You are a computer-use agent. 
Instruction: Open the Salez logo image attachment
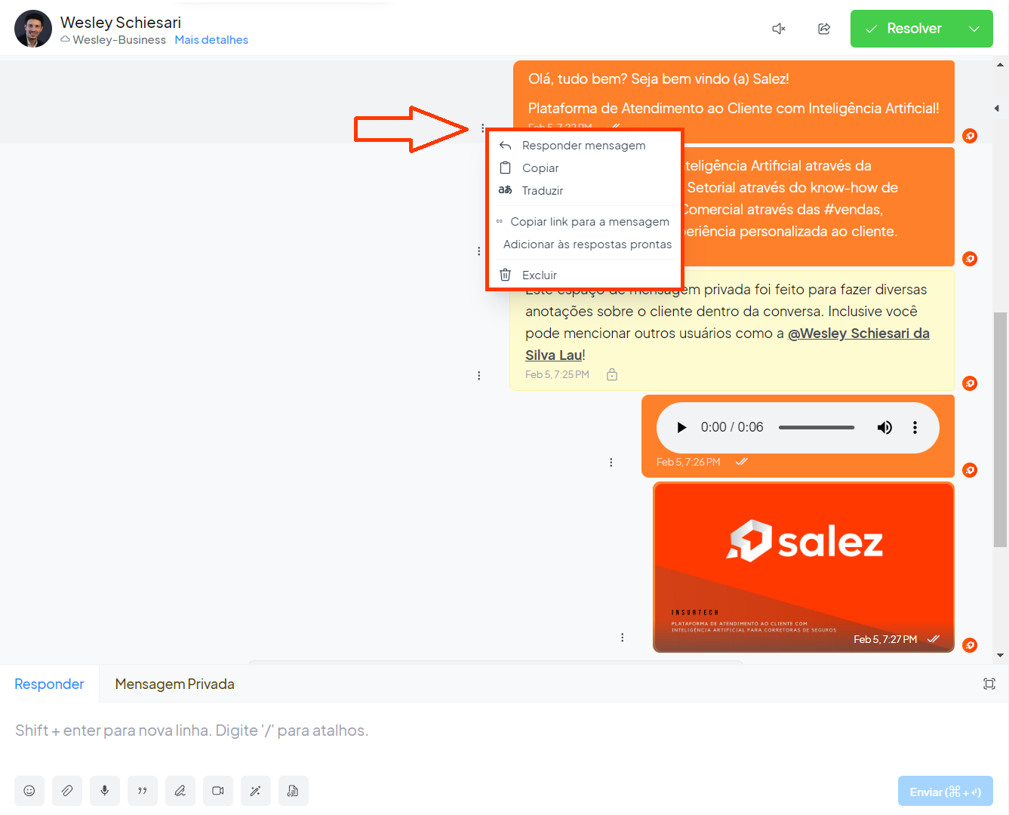click(804, 567)
